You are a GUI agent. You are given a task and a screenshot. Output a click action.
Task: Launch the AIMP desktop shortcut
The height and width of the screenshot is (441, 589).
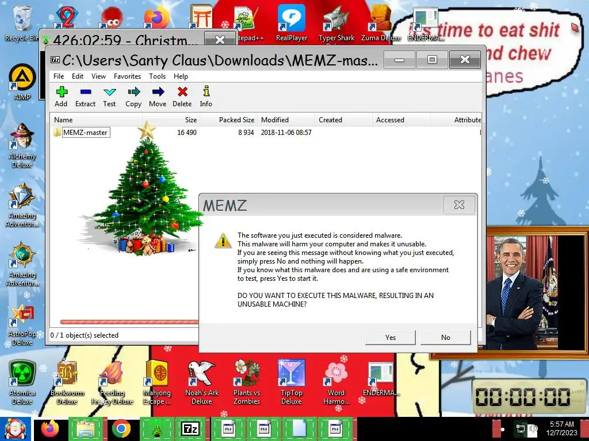point(22,83)
